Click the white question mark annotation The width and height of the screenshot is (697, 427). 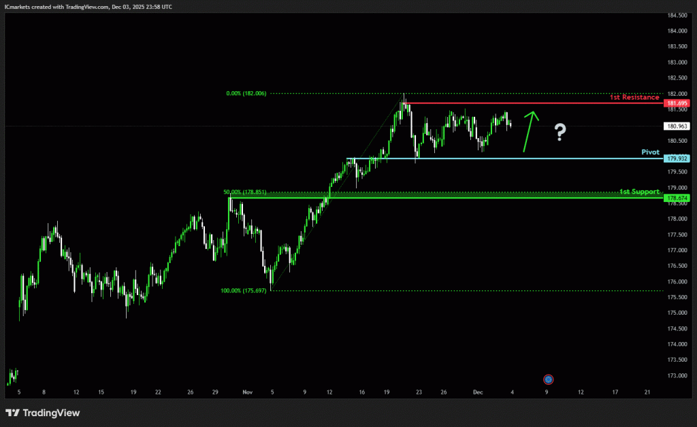[x=560, y=132]
